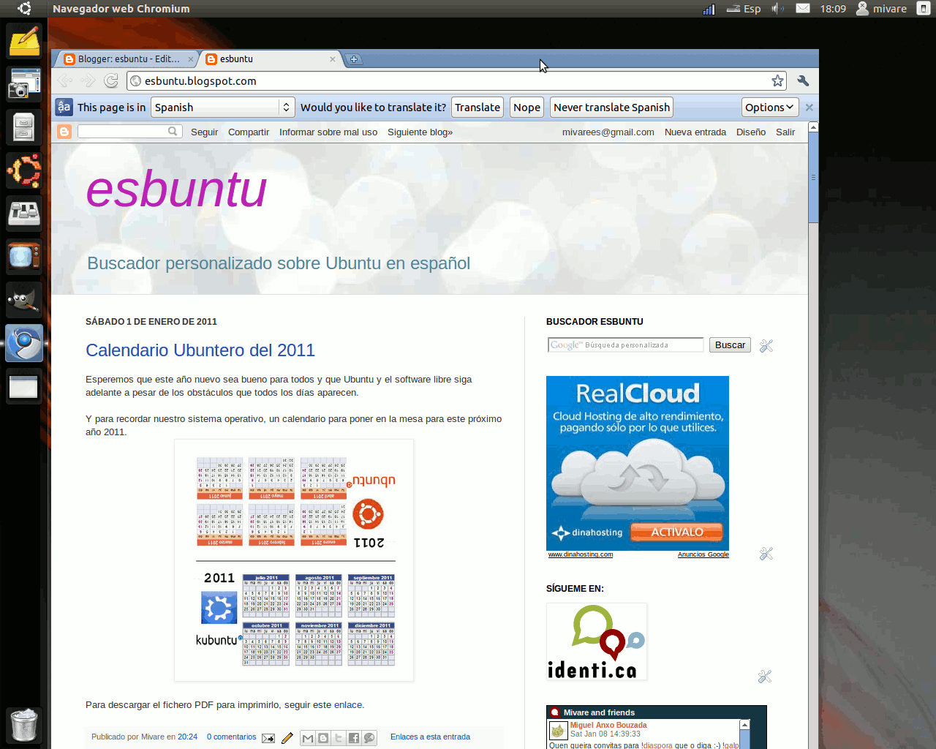Email the post using the Gmail icon
Screen dimensions: 936x749
coord(308,738)
